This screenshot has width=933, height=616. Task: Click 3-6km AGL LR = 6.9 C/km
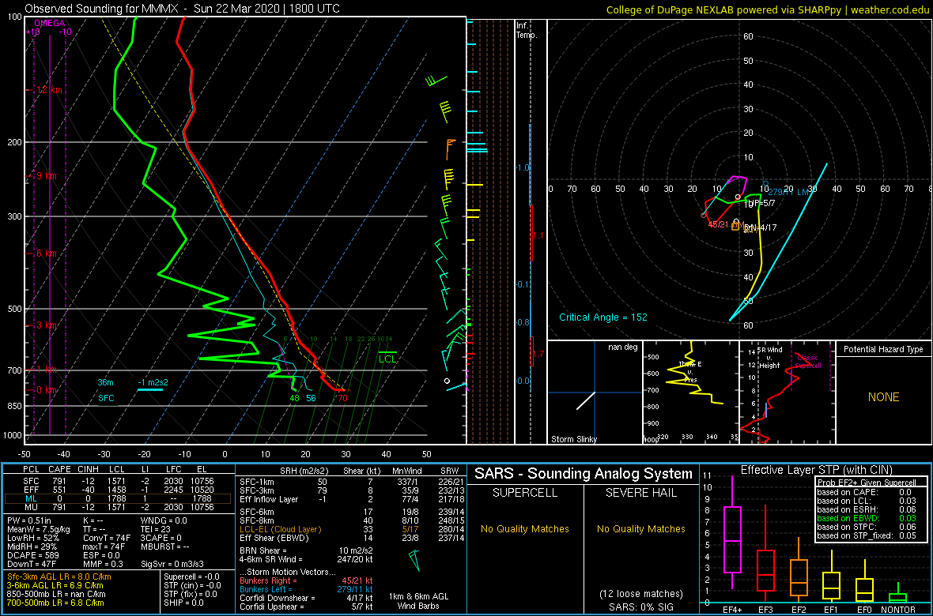(x=57, y=586)
